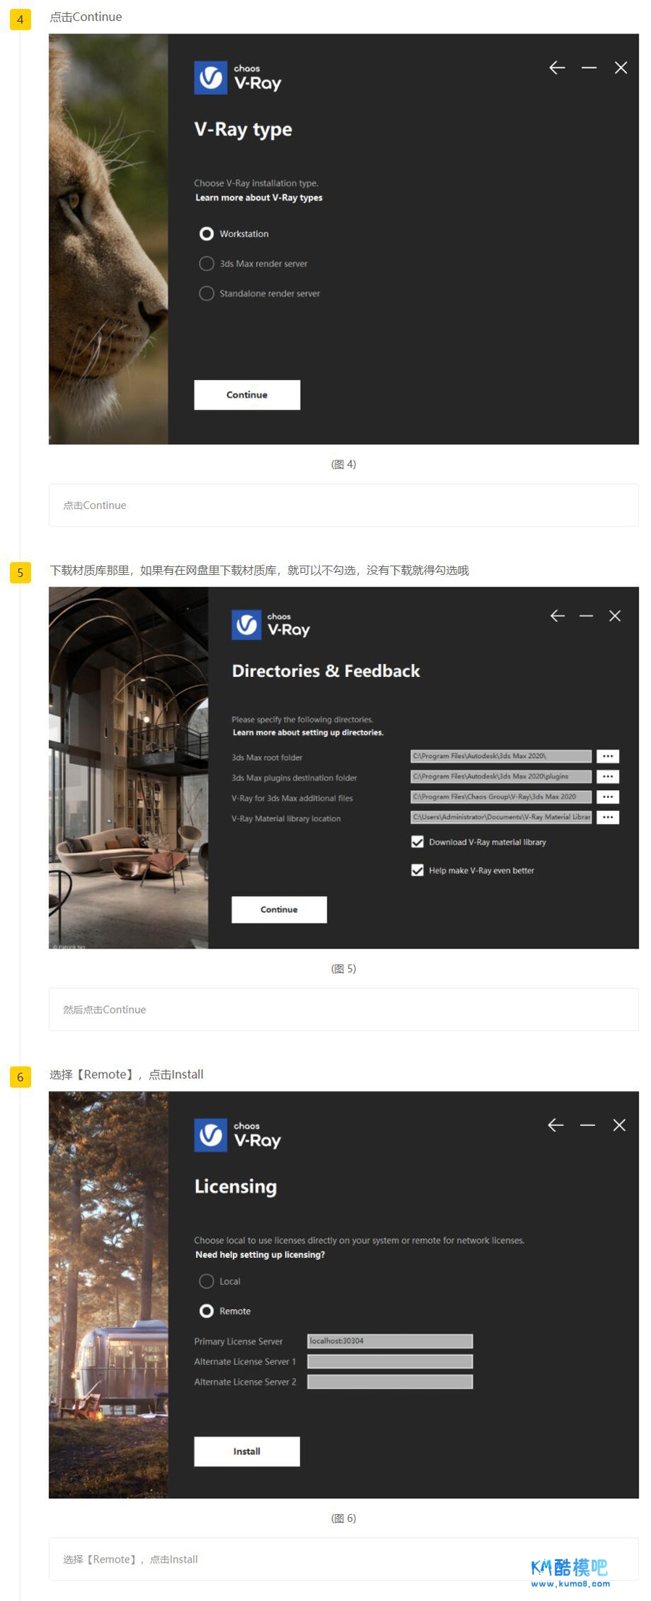Select the Workstation radio option
Viewport: 651px width, 1601px height.
[x=207, y=234]
